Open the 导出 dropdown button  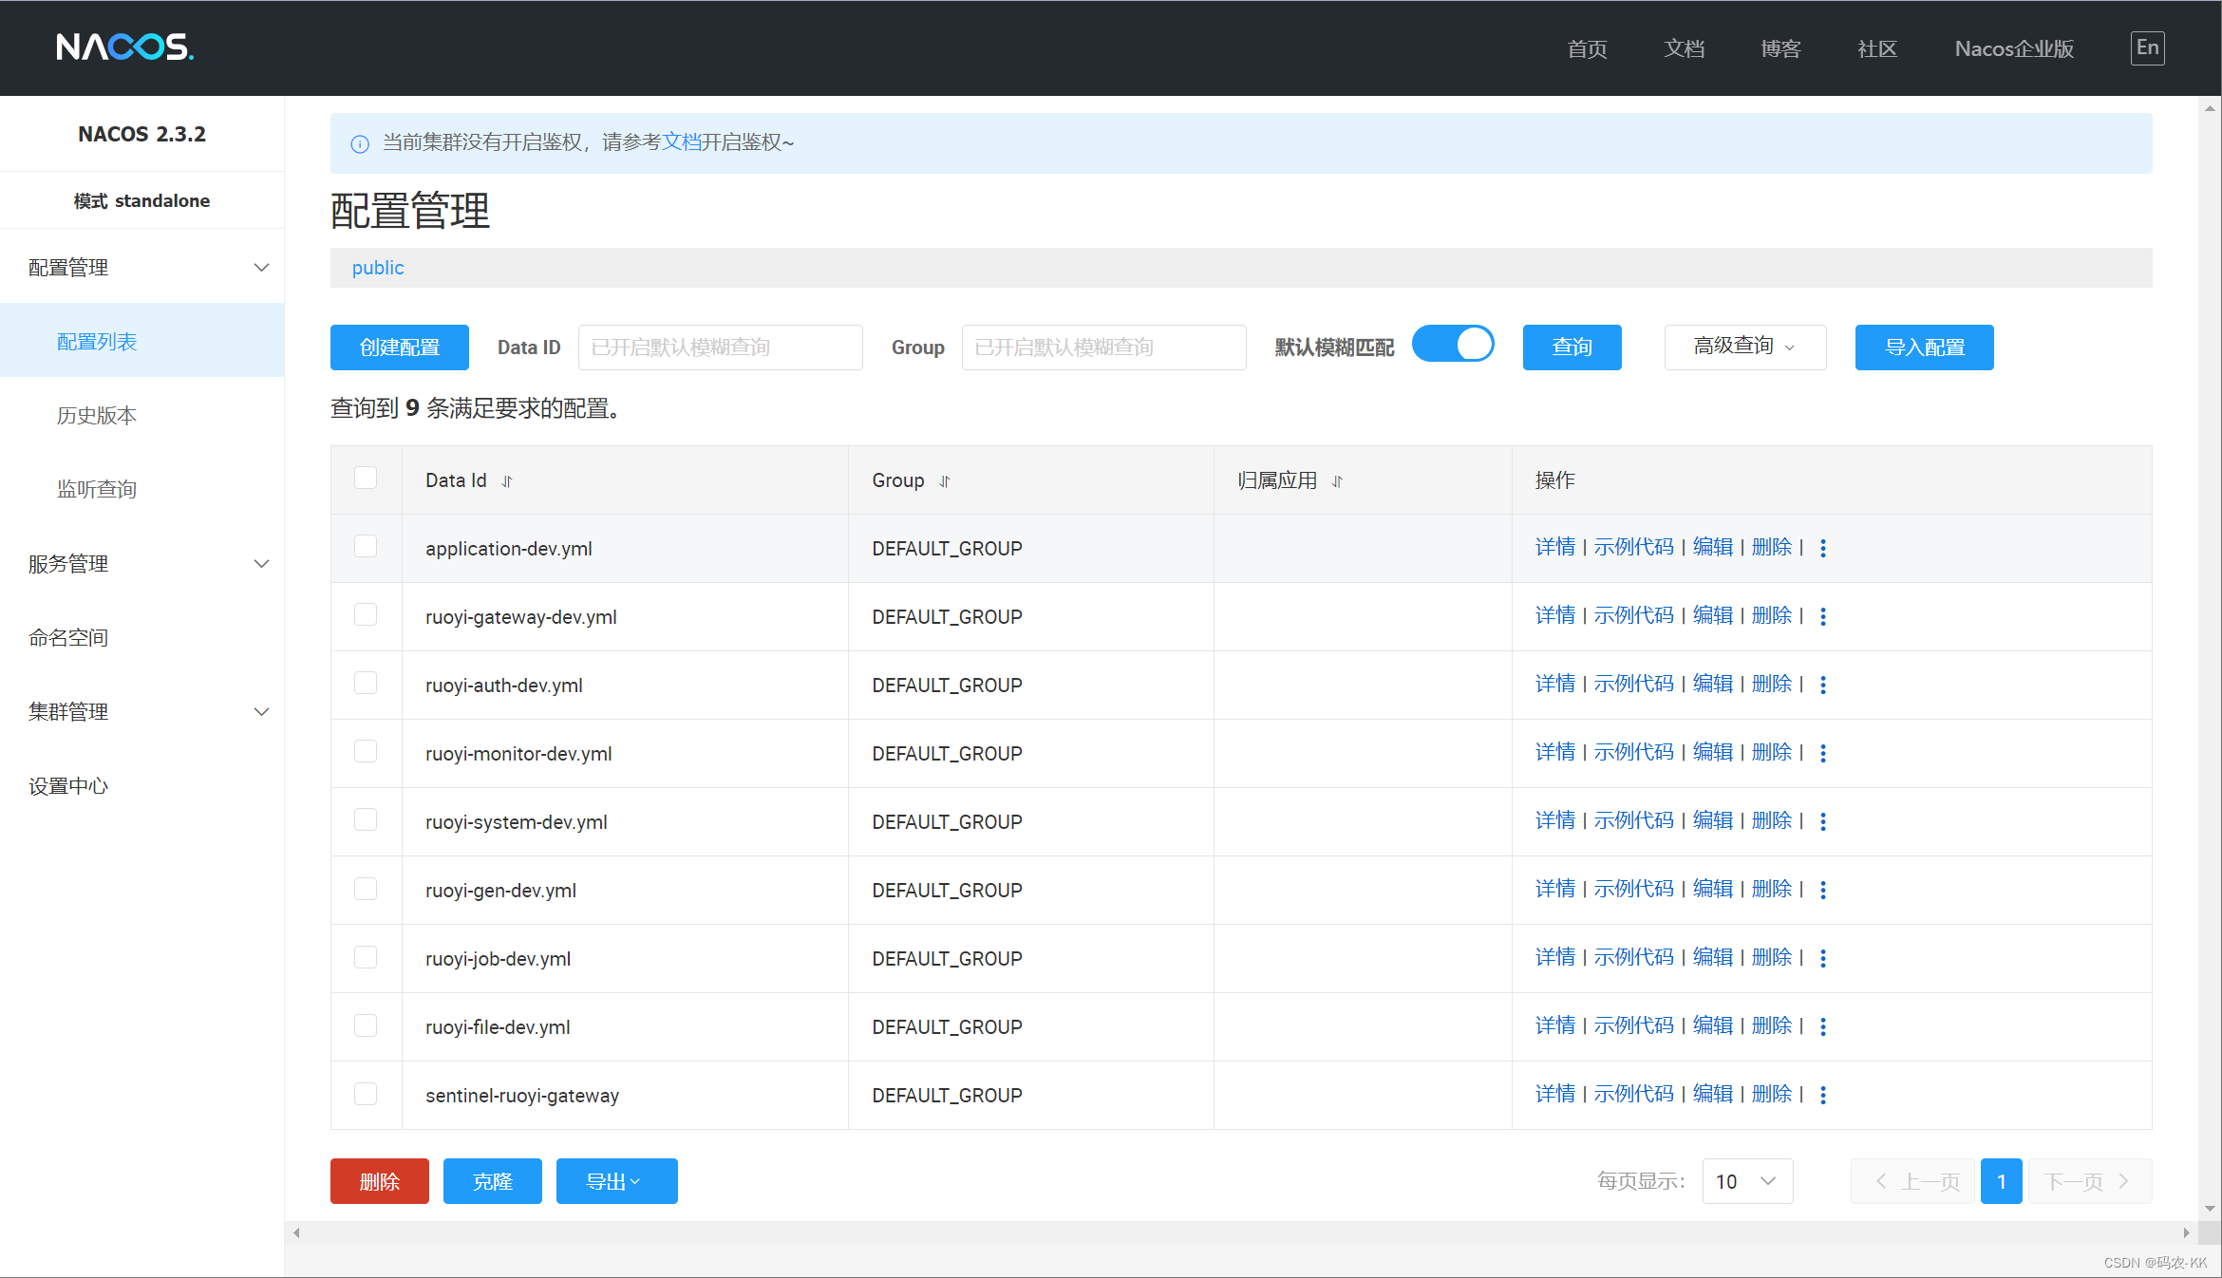(616, 1181)
